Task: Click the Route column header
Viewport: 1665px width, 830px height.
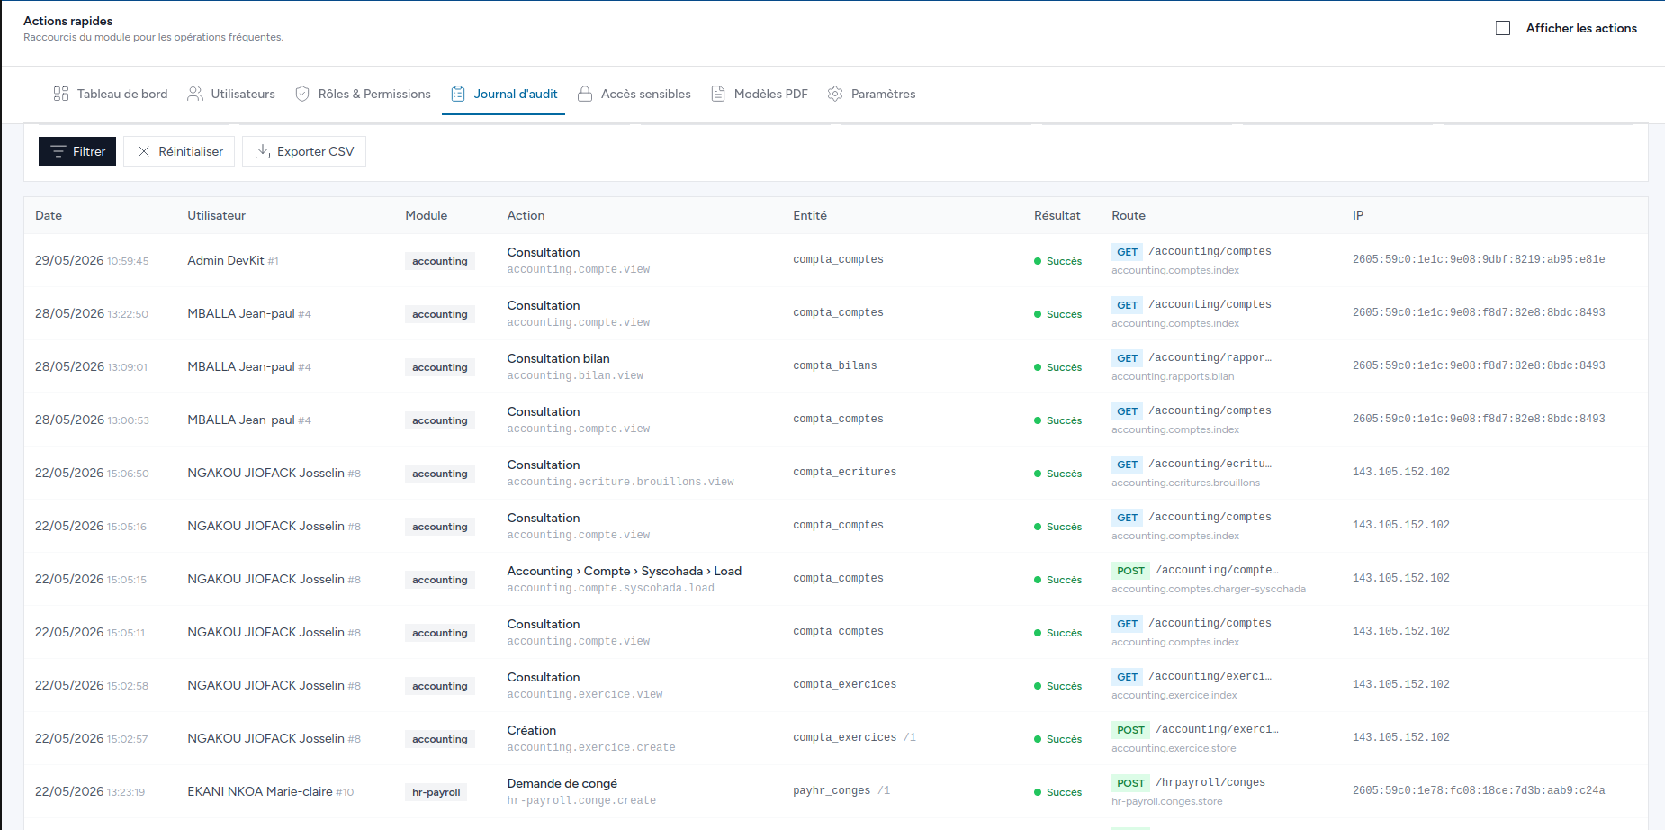Action: [x=1129, y=215]
